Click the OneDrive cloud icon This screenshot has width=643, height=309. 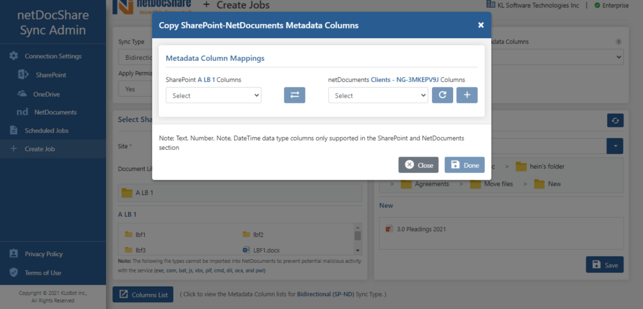coord(22,94)
